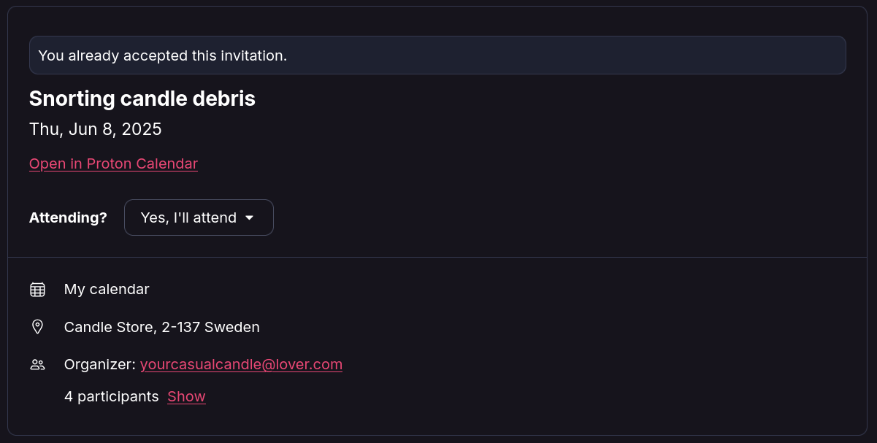Click the calendar grid icon beside My calendar
The width and height of the screenshot is (877, 443).
pyautogui.click(x=37, y=290)
